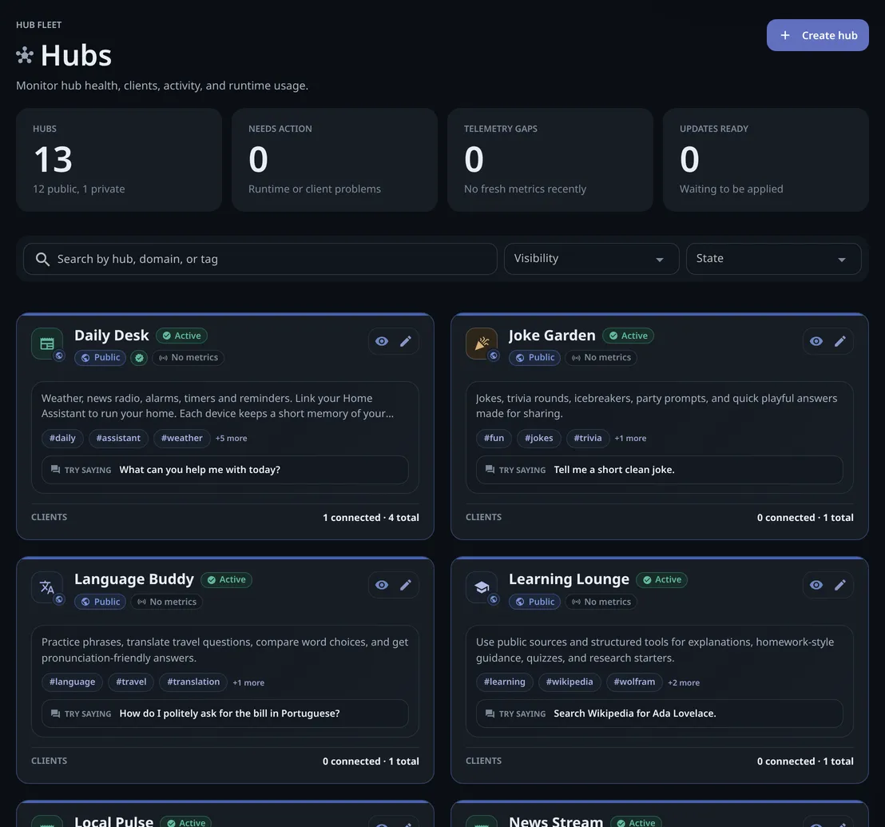The height and width of the screenshot is (827, 885).
Task: Open the Visibility filter dropdown
Action: pyautogui.click(x=591, y=259)
